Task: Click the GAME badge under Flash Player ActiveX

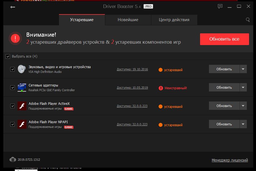Action: point(68,109)
